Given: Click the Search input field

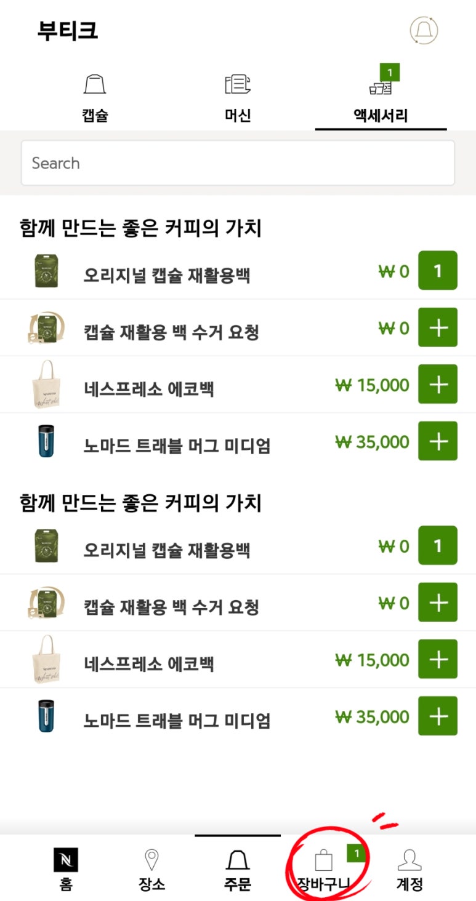Looking at the screenshot, I should tap(238, 163).
